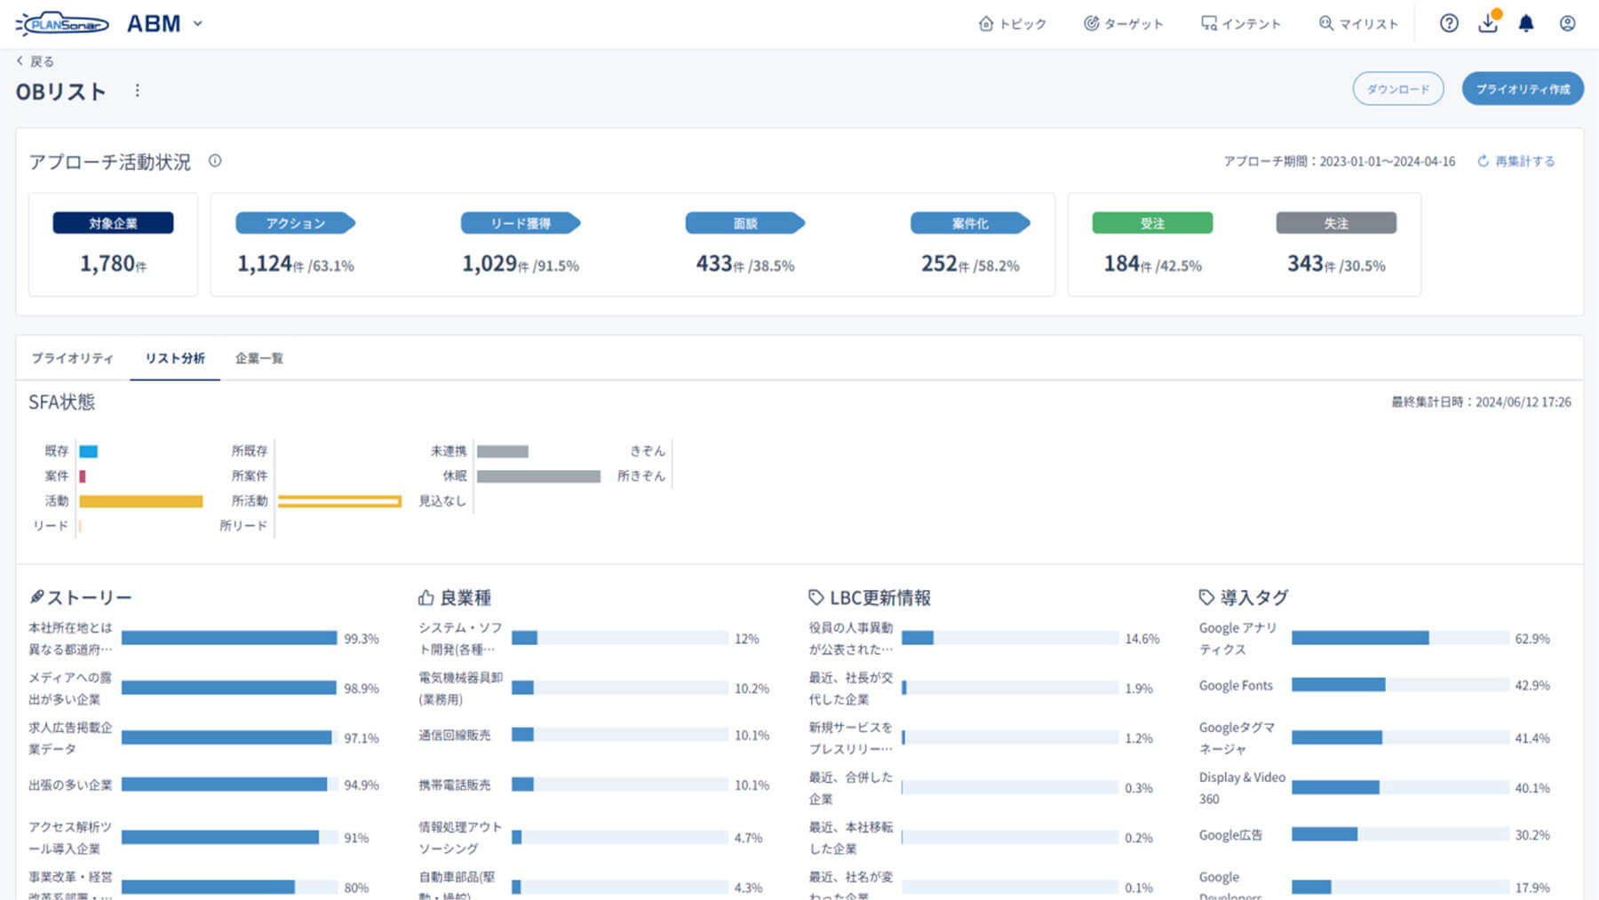The width and height of the screenshot is (1599, 900).
Task: Click the outlined 所活動 bar
Action: coord(339,501)
